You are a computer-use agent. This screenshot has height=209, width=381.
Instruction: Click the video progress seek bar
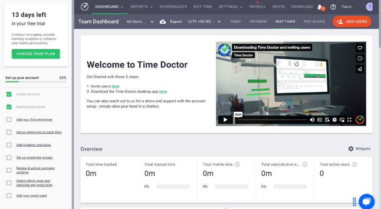(272, 120)
